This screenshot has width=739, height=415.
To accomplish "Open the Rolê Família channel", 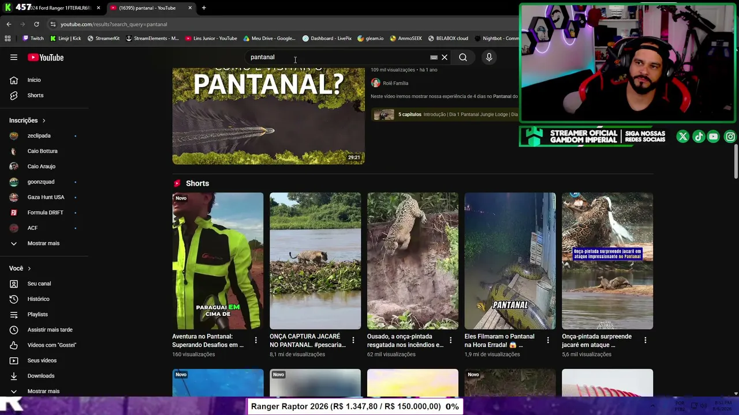I will pos(395,83).
